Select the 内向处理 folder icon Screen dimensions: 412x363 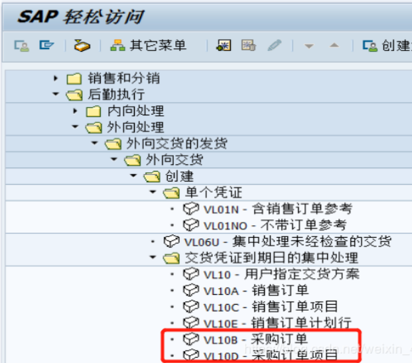[x=94, y=111]
